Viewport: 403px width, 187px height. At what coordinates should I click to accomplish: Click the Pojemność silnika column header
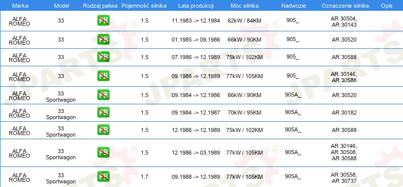[144, 6]
